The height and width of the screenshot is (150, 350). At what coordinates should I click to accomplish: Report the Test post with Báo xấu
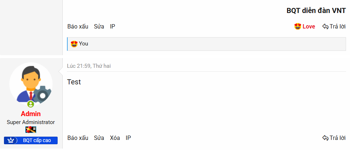coord(78,138)
